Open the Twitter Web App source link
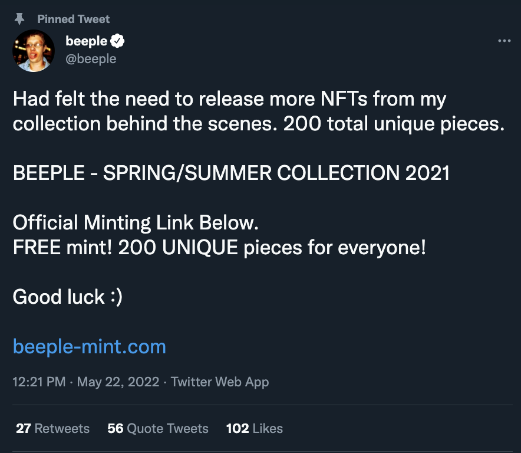The image size is (521, 453). pyautogui.click(x=220, y=382)
